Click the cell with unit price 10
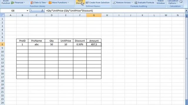 click(x=66, y=44)
